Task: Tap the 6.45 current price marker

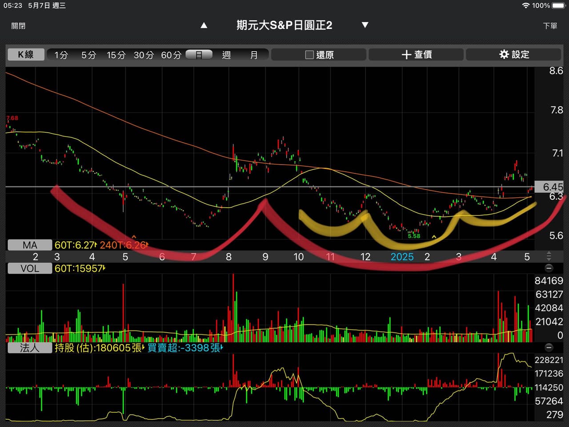Action: [x=552, y=187]
